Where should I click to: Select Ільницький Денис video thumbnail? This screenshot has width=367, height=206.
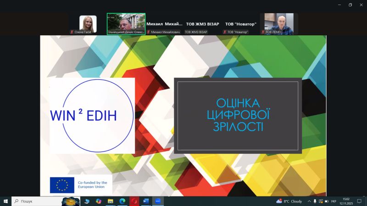click(x=126, y=24)
